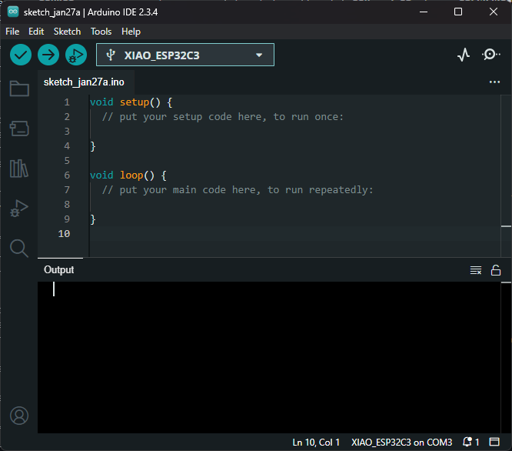Open the editor tab more-actions ellipsis

(494, 82)
